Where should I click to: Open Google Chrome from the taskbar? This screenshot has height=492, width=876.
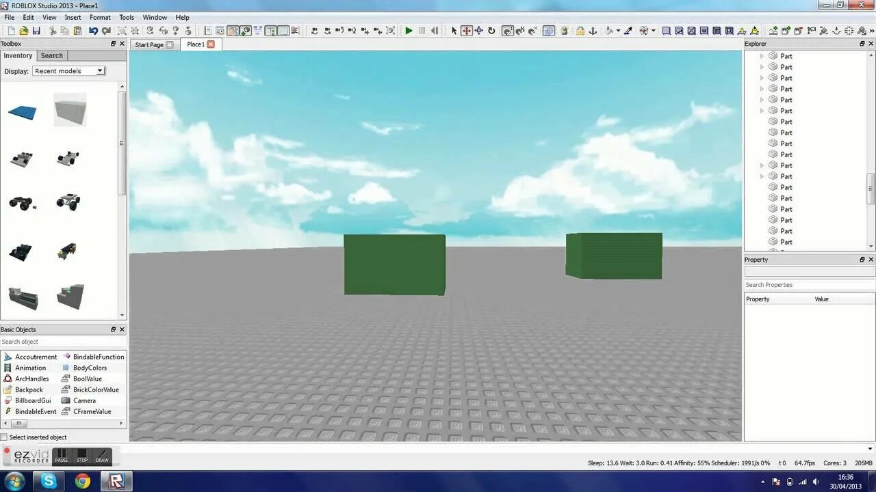(x=83, y=481)
